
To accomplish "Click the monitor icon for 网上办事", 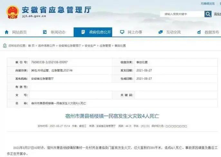I will [122, 32].
